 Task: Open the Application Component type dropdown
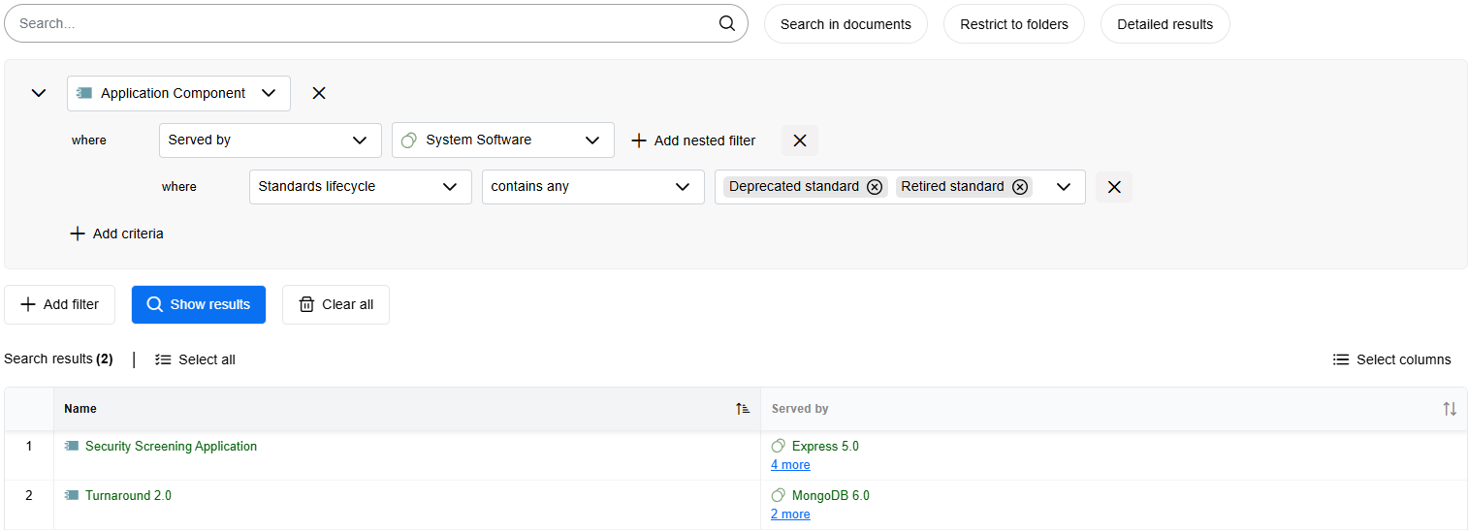[x=178, y=93]
